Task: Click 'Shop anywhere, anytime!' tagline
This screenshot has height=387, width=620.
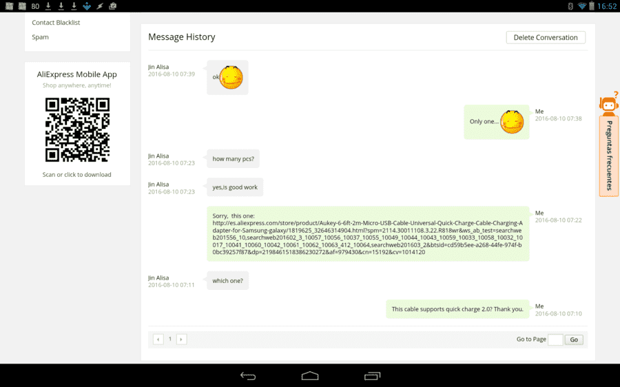Action: (76, 85)
